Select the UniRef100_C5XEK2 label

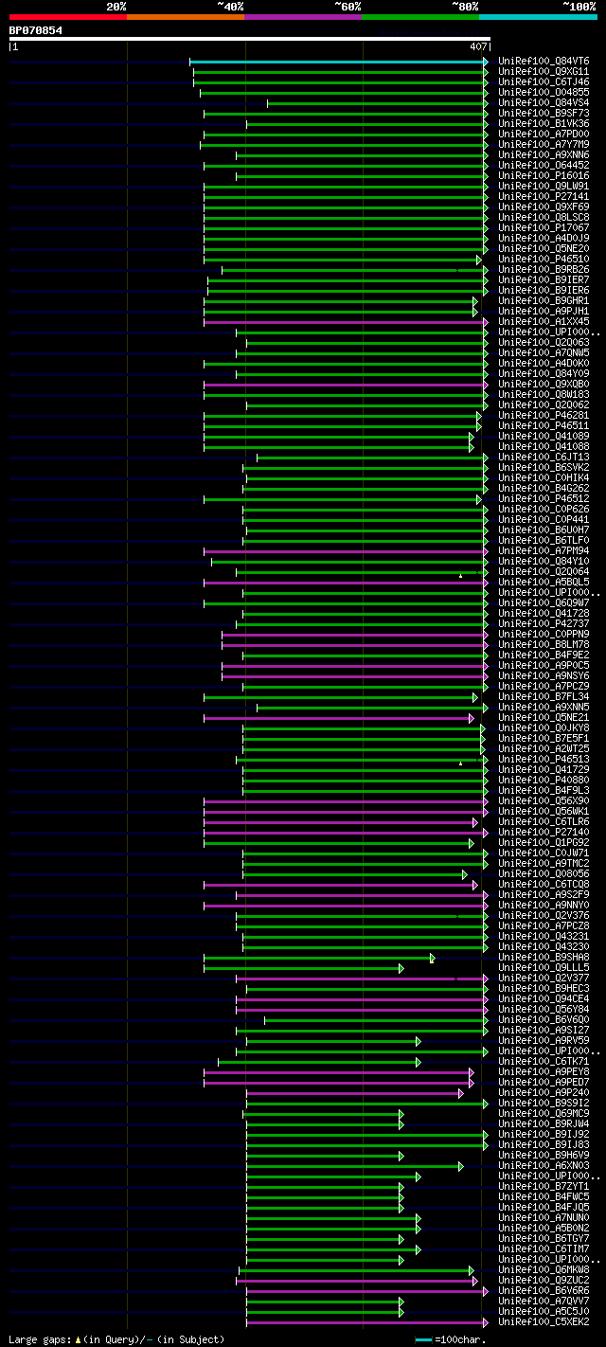pos(543,1322)
